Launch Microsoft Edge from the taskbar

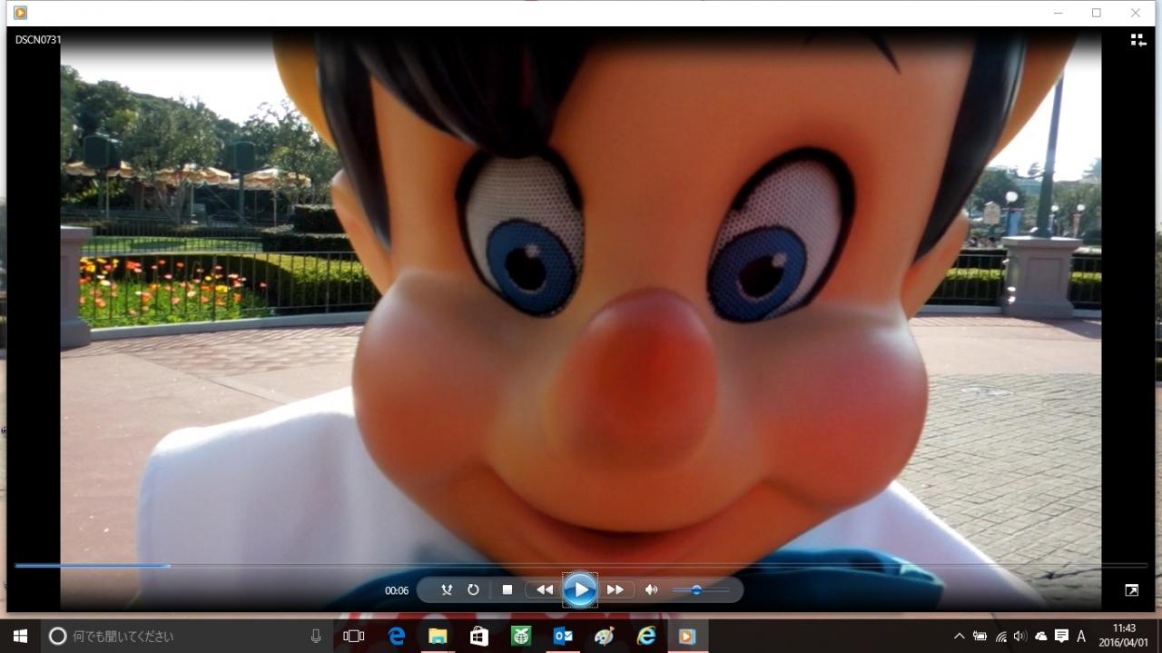(x=397, y=636)
